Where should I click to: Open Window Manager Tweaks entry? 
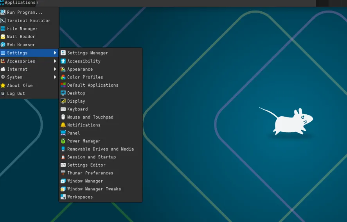pos(101,189)
